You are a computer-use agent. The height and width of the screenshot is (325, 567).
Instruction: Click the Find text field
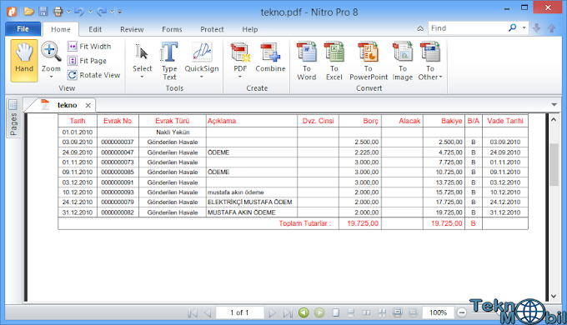click(x=469, y=27)
